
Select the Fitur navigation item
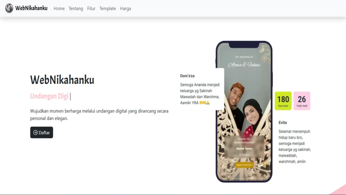click(x=91, y=8)
